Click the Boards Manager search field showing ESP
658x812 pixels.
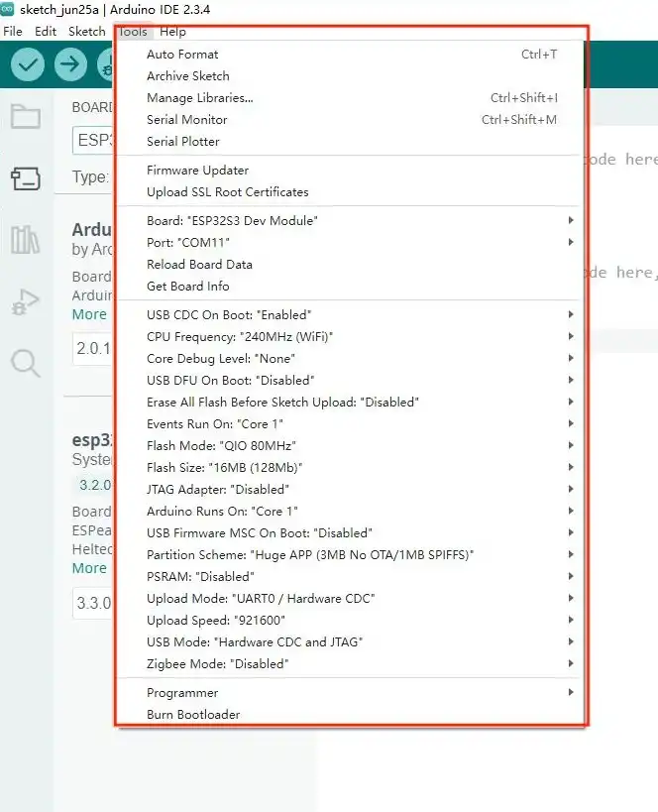[93, 140]
